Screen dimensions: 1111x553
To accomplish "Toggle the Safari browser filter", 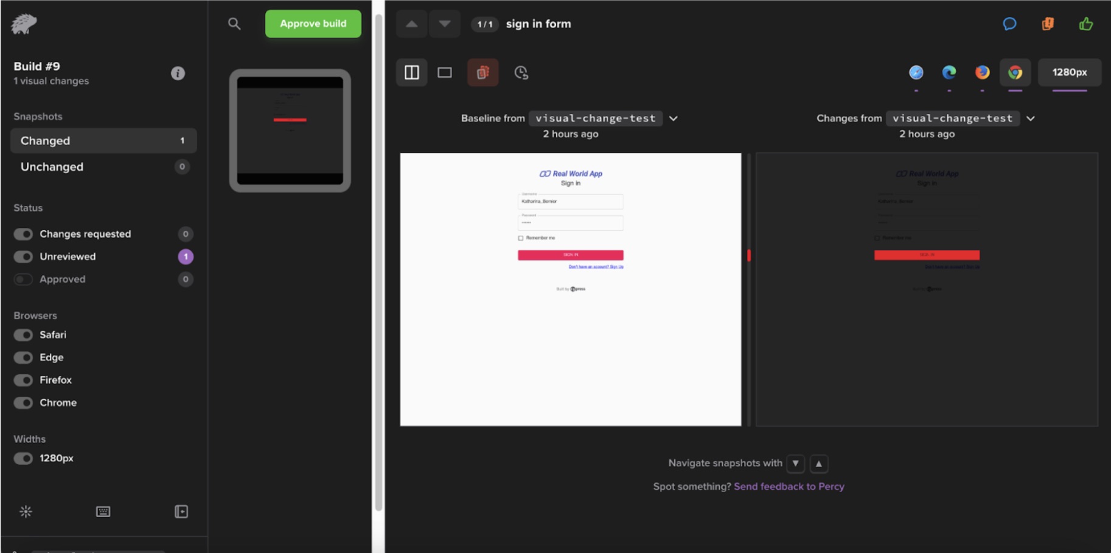I will 23,335.
